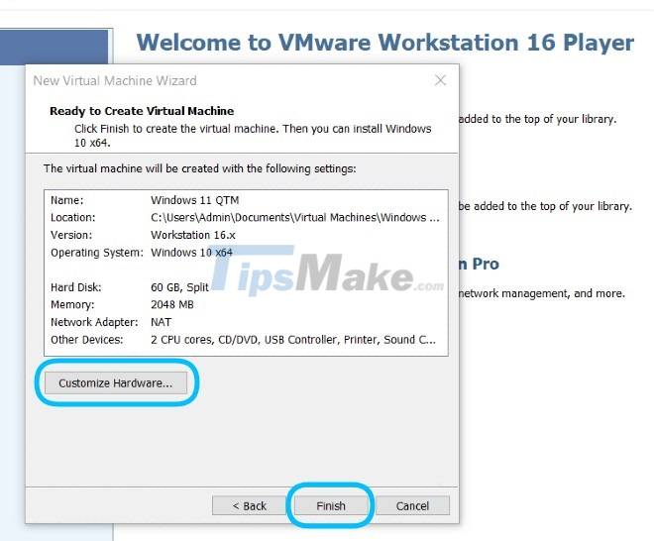Viewport: 654px width, 541px height.
Task: Click the 'Memory:' label in settings list
Action: pos(72,305)
